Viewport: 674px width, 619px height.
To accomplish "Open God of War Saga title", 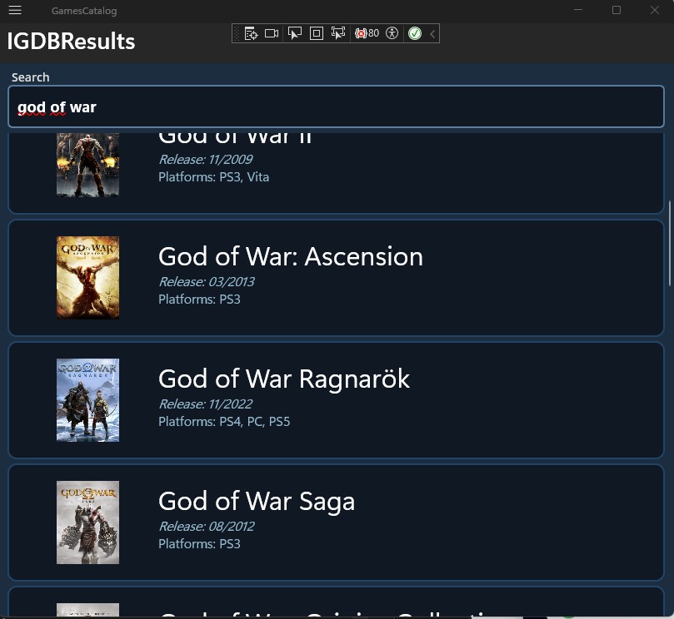I will [x=257, y=501].
